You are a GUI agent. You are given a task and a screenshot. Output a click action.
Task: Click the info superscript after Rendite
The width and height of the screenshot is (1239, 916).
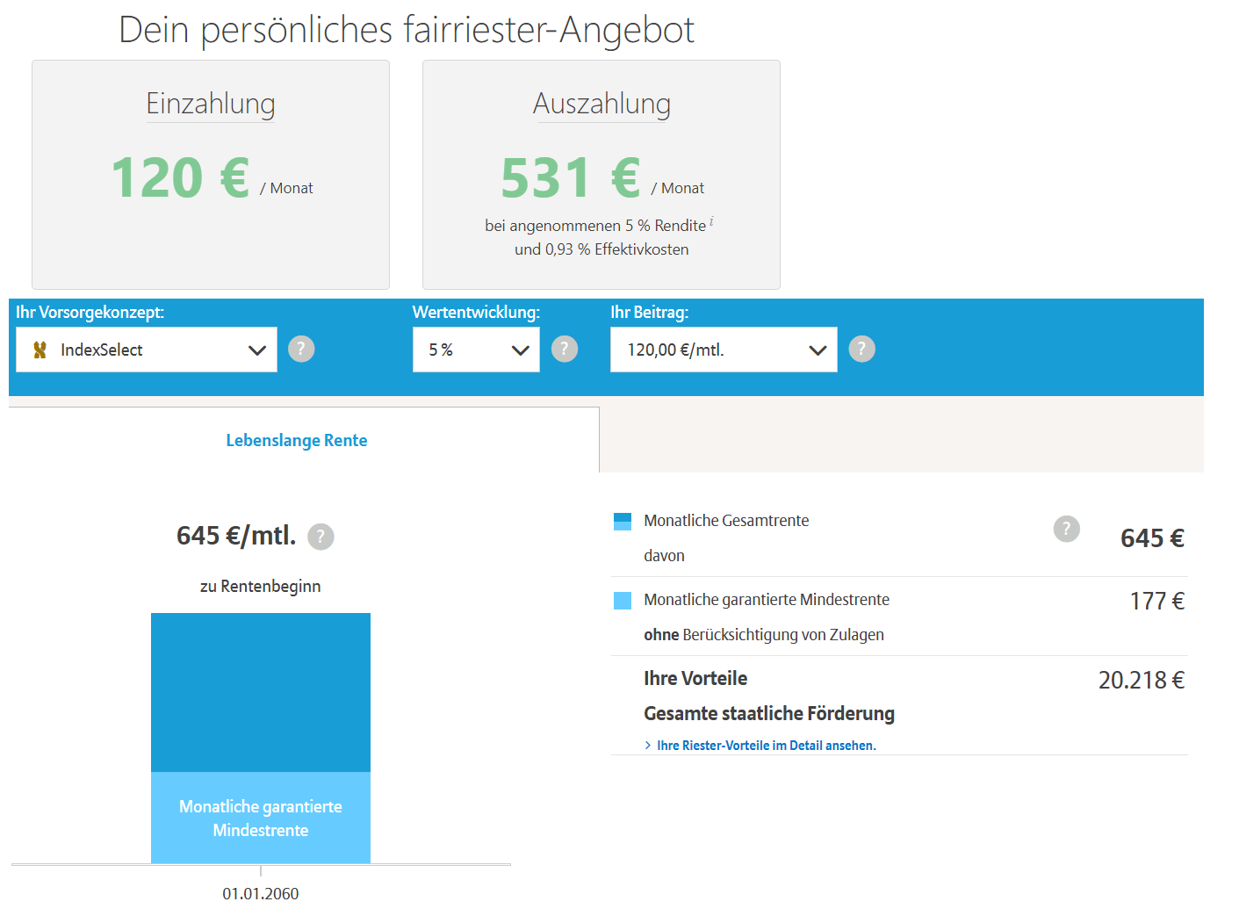click(711, 222)
